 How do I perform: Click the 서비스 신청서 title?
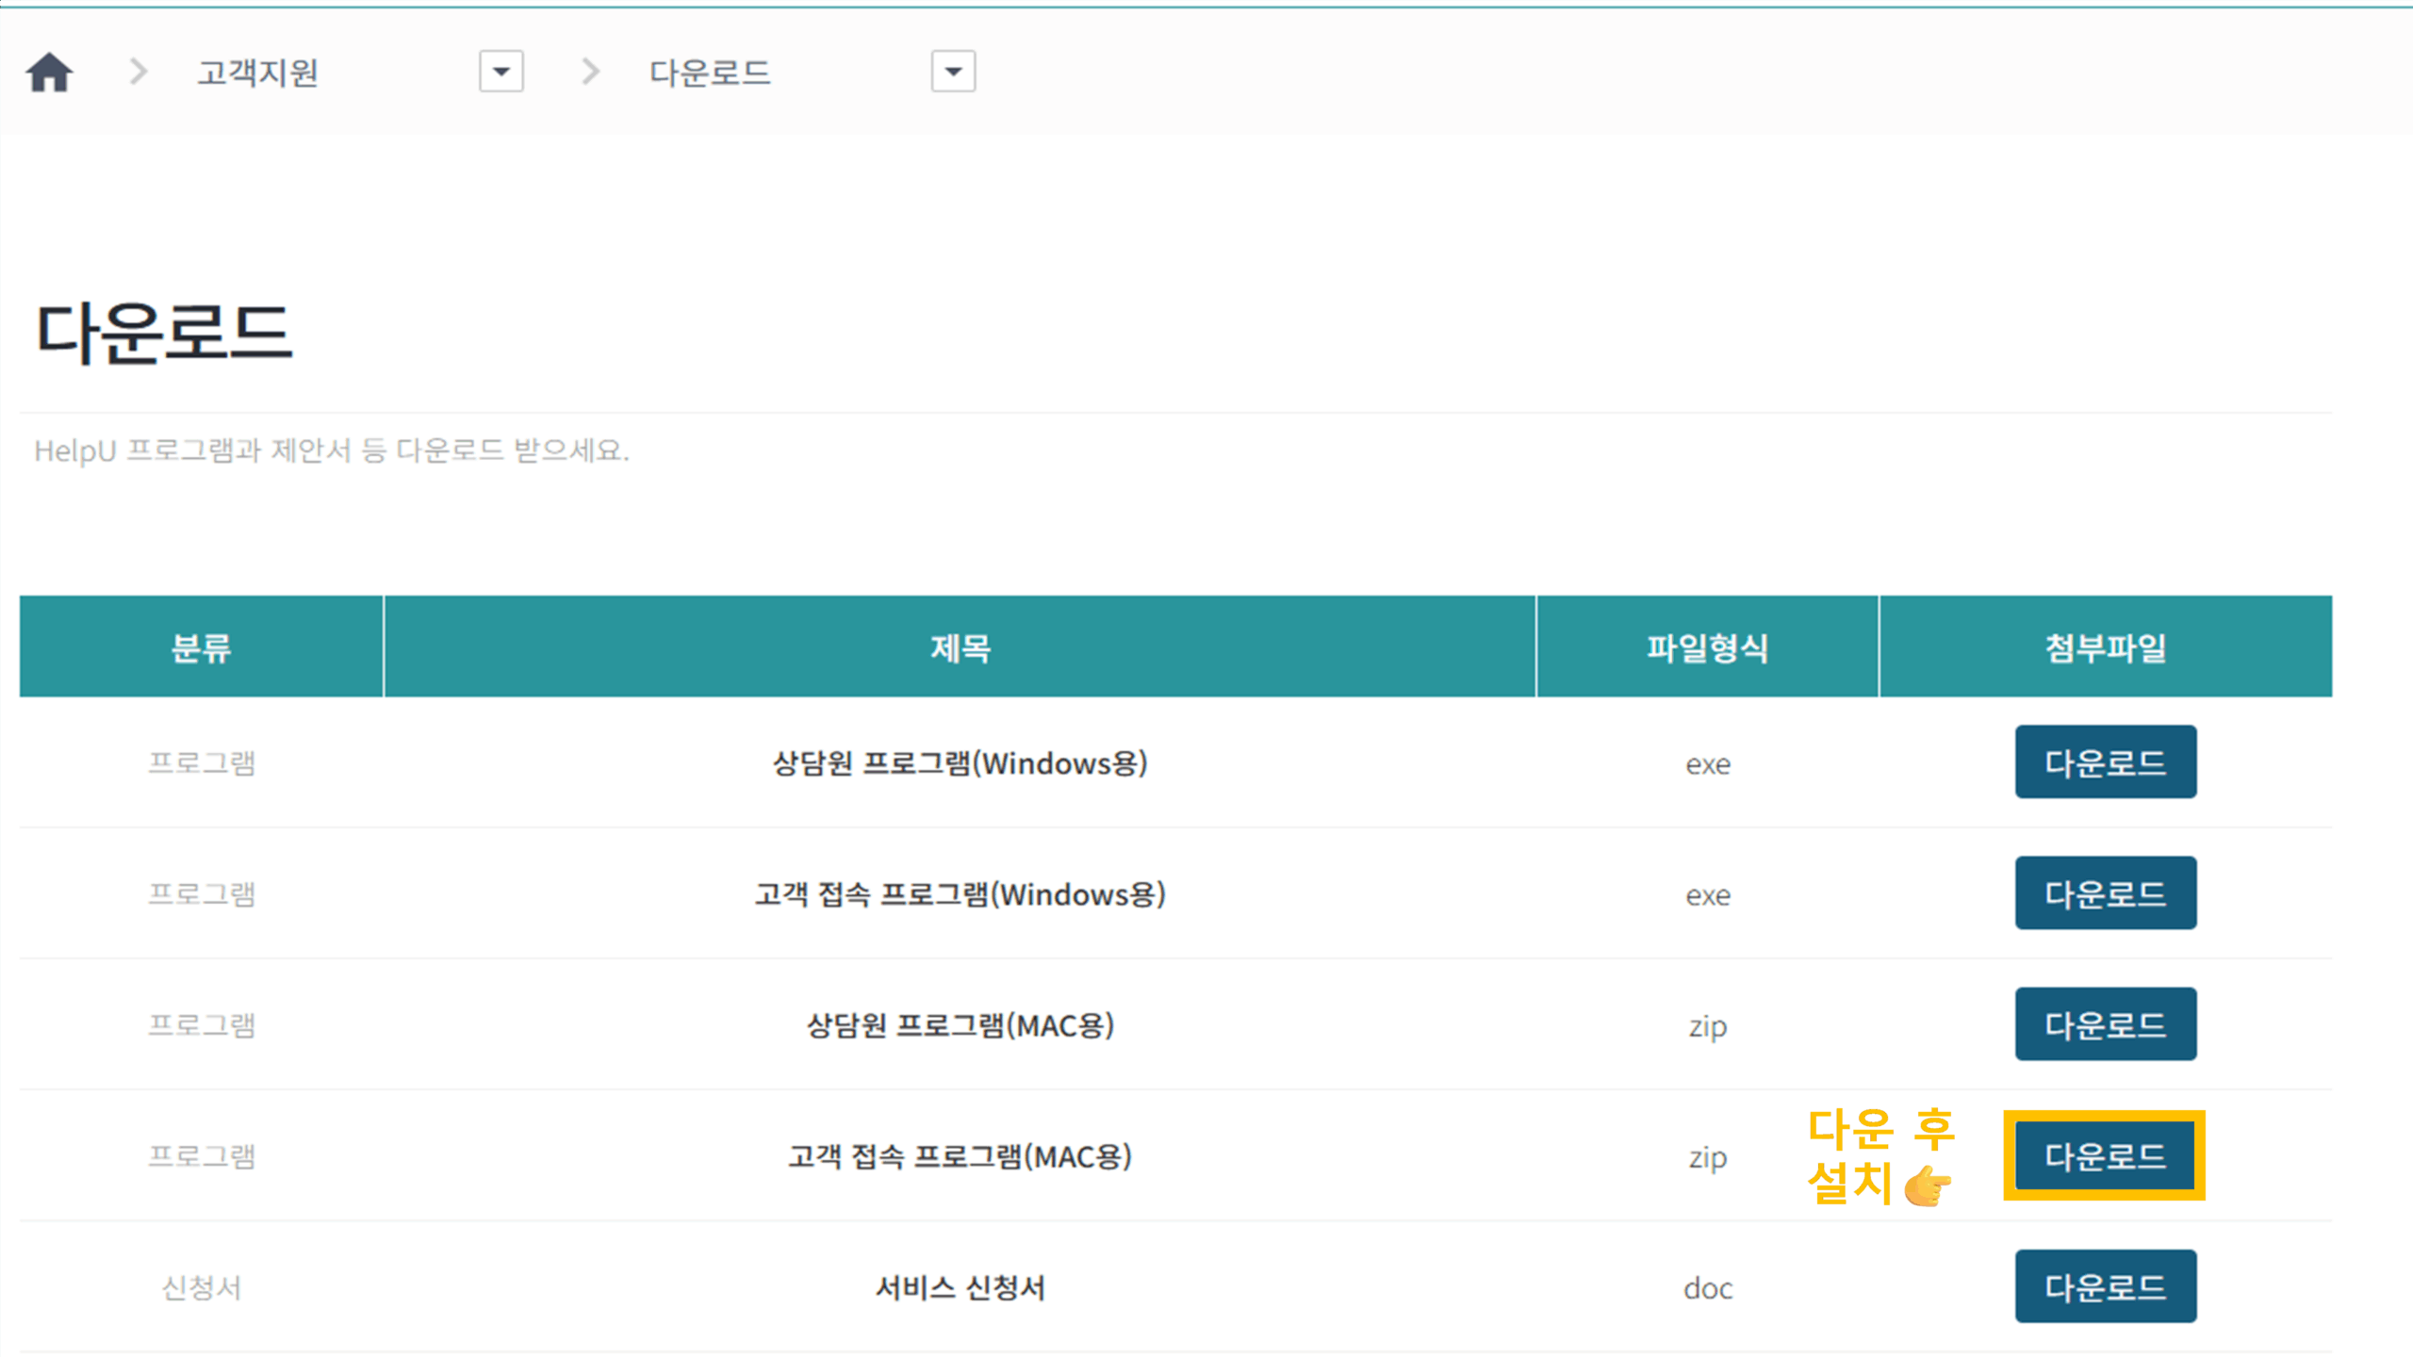960,1287
